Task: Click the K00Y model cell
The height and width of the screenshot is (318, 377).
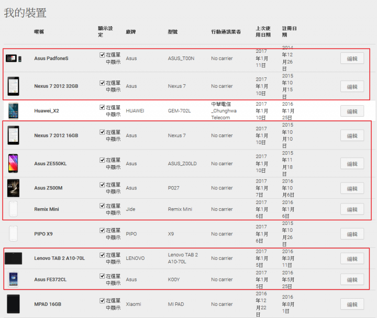Action: tap(174, 280)
